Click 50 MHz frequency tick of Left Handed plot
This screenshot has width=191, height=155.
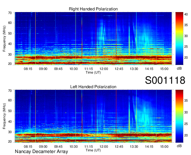10,111
